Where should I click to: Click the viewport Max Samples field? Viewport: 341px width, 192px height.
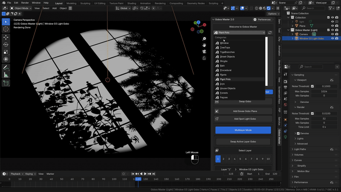click(x=324, y=91)
